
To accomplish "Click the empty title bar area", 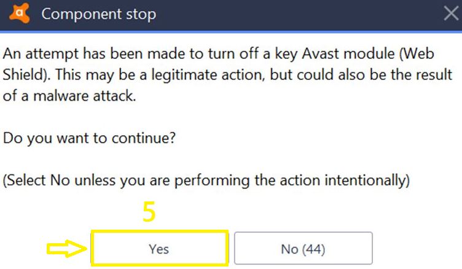I will click(295, 14).
